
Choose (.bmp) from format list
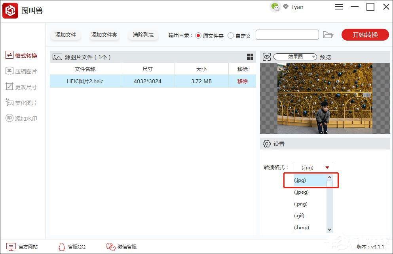point(310,227)
